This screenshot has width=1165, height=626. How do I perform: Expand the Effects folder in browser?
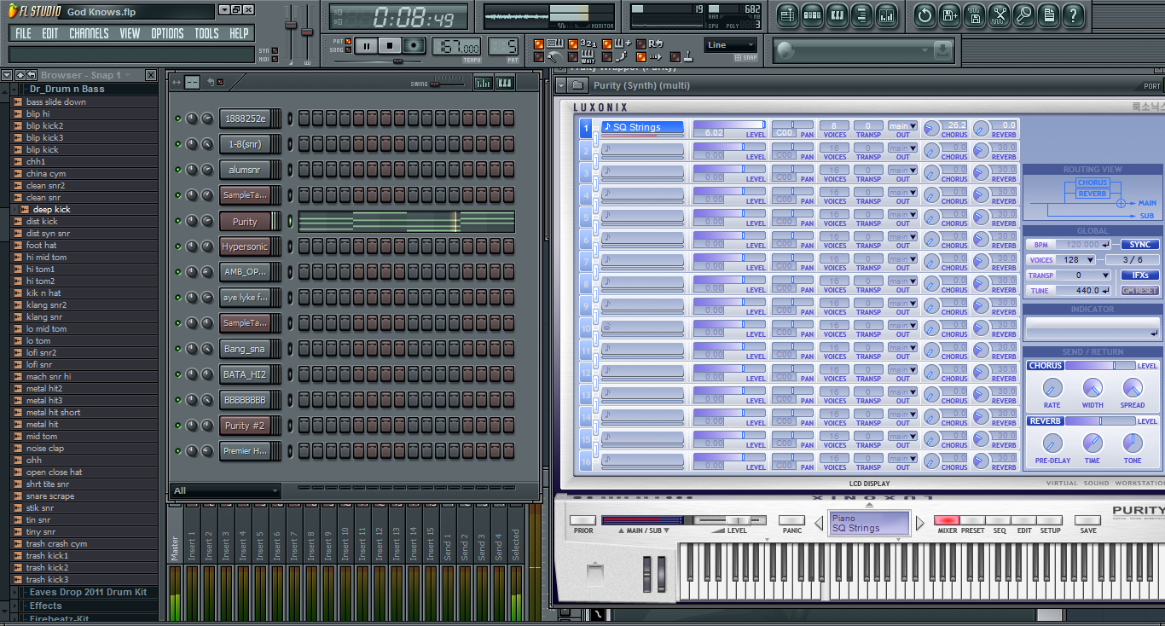46,606
